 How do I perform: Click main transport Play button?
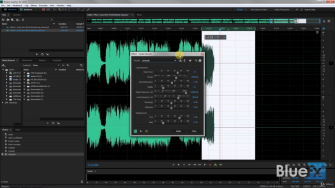pyautogui.click(x=178, y=165)
